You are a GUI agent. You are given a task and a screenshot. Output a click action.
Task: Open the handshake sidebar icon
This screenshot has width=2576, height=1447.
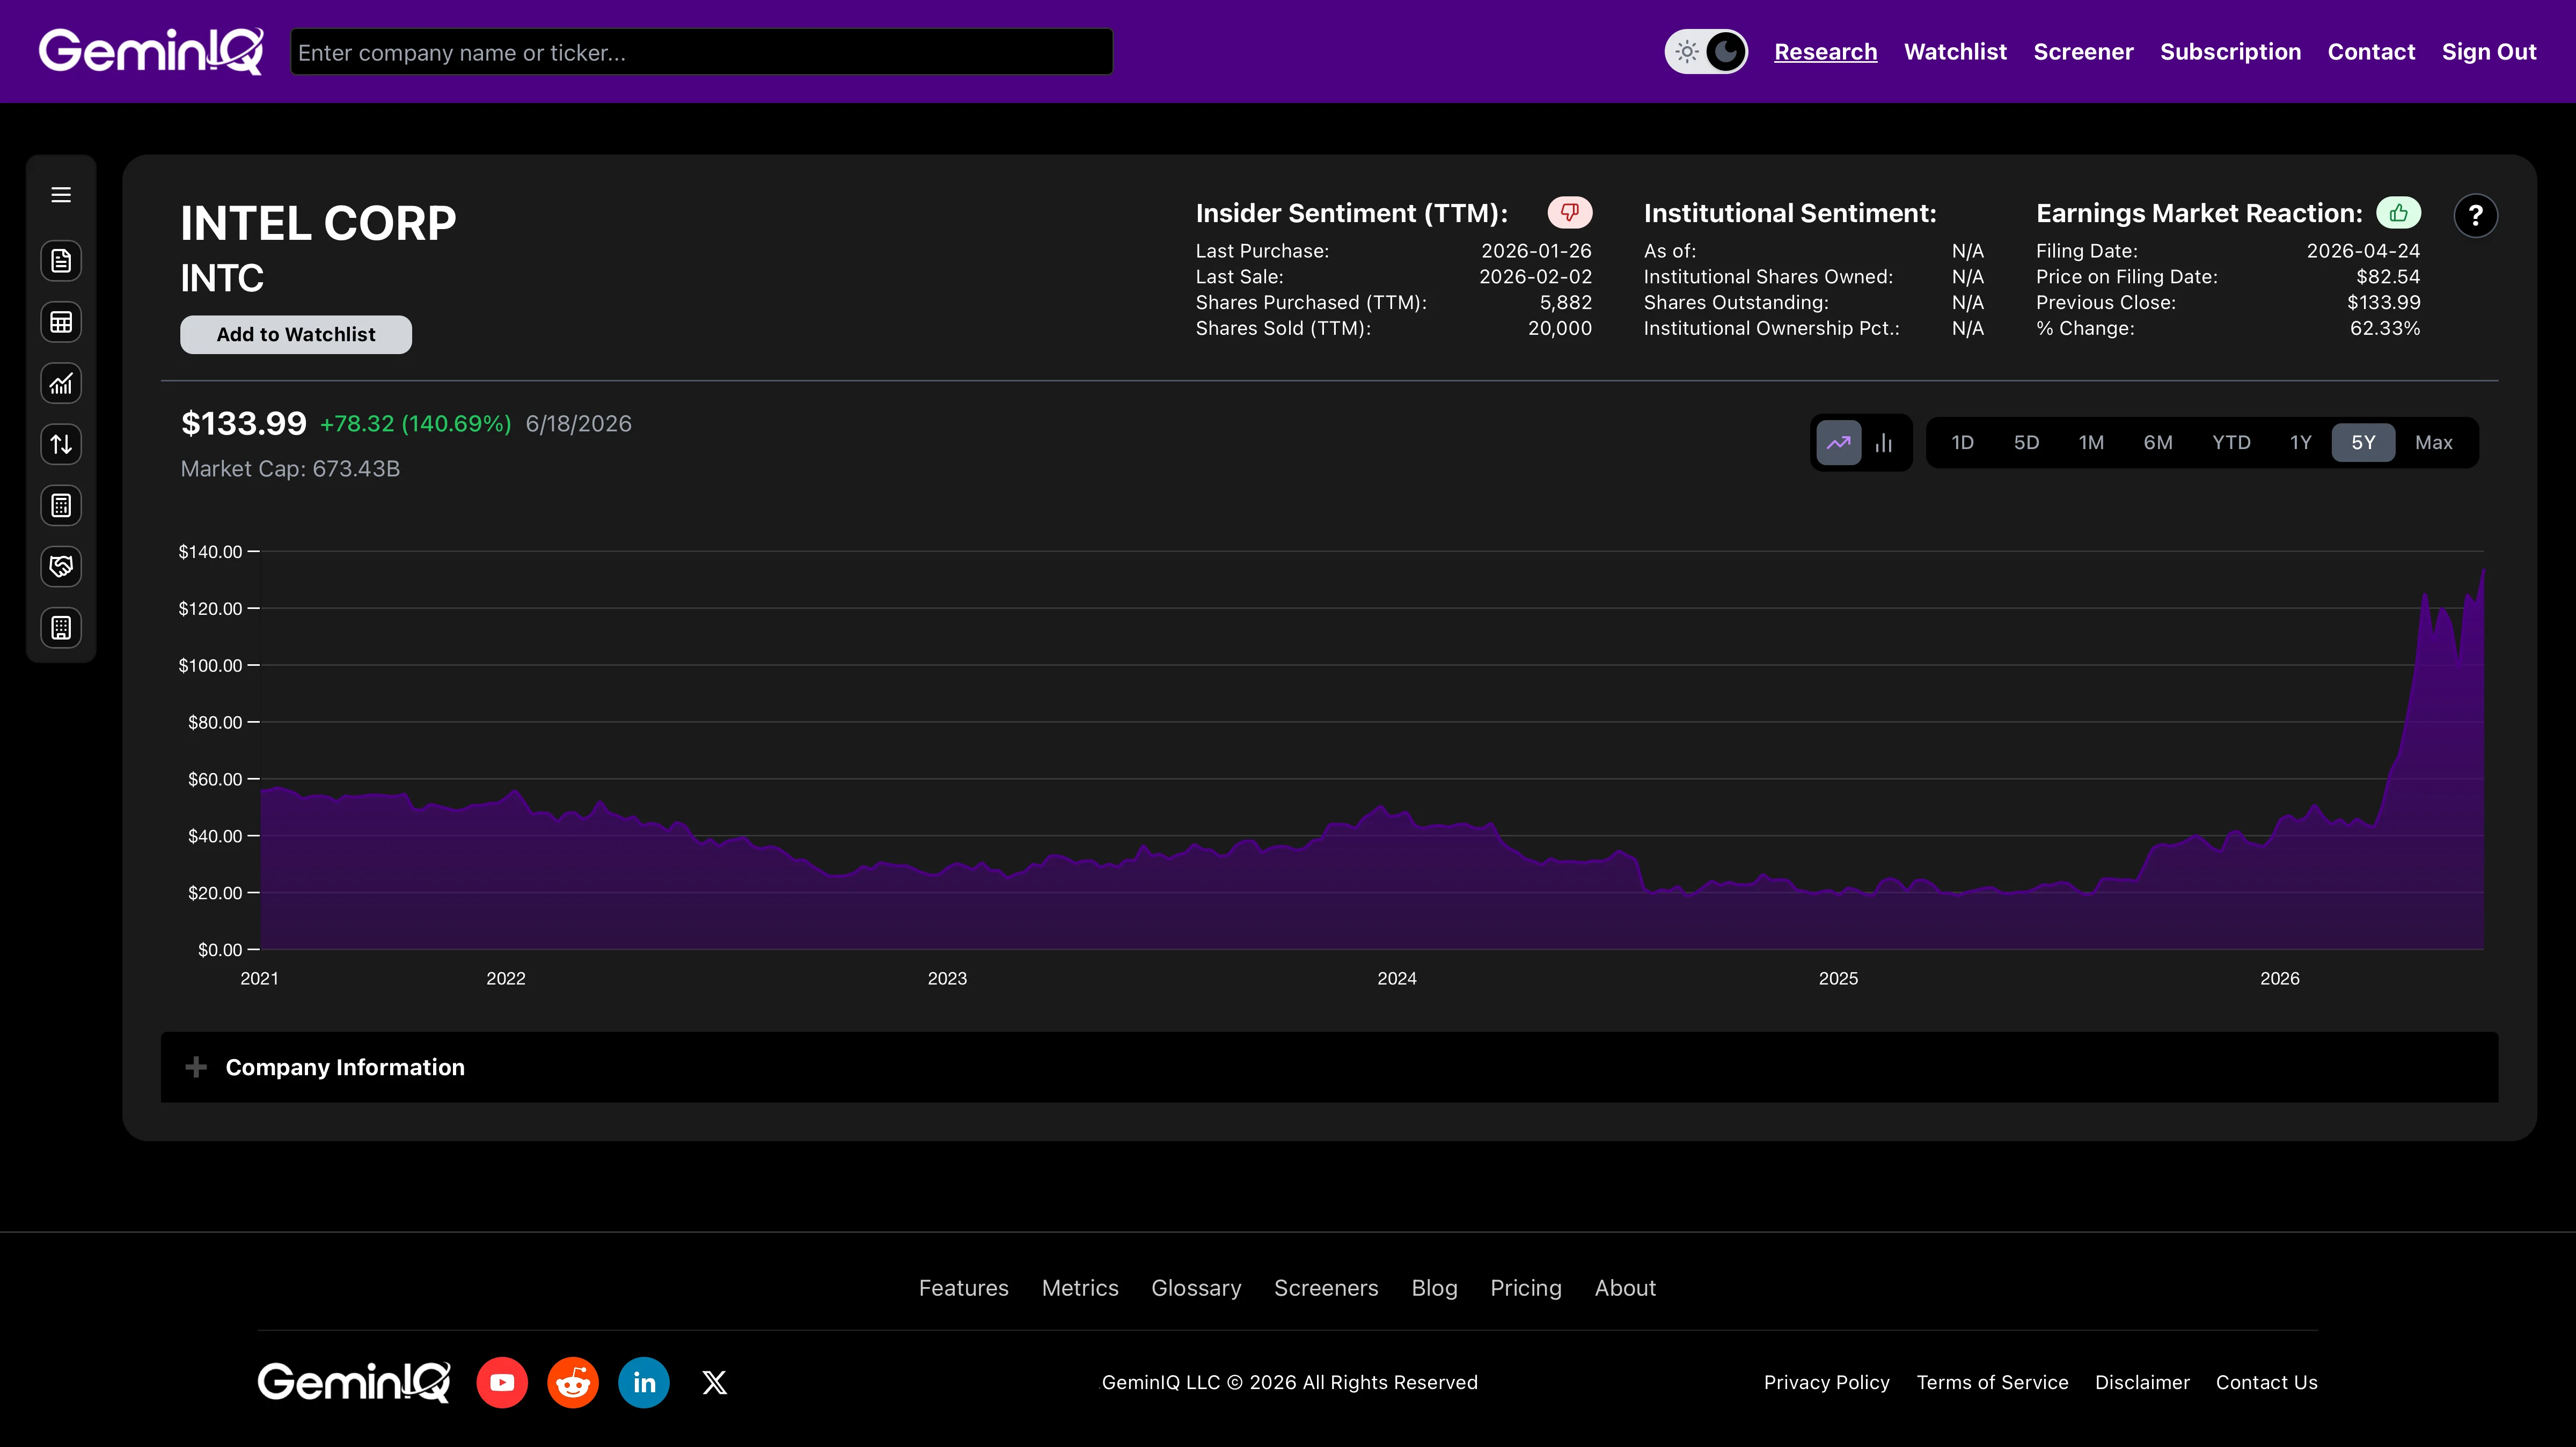[61, 566]
